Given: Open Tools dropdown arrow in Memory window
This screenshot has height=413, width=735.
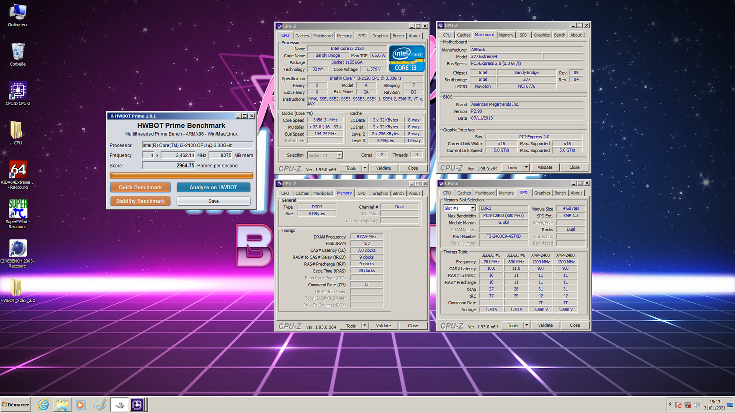Looking at the screenshot, I should (x=365, y=326).
